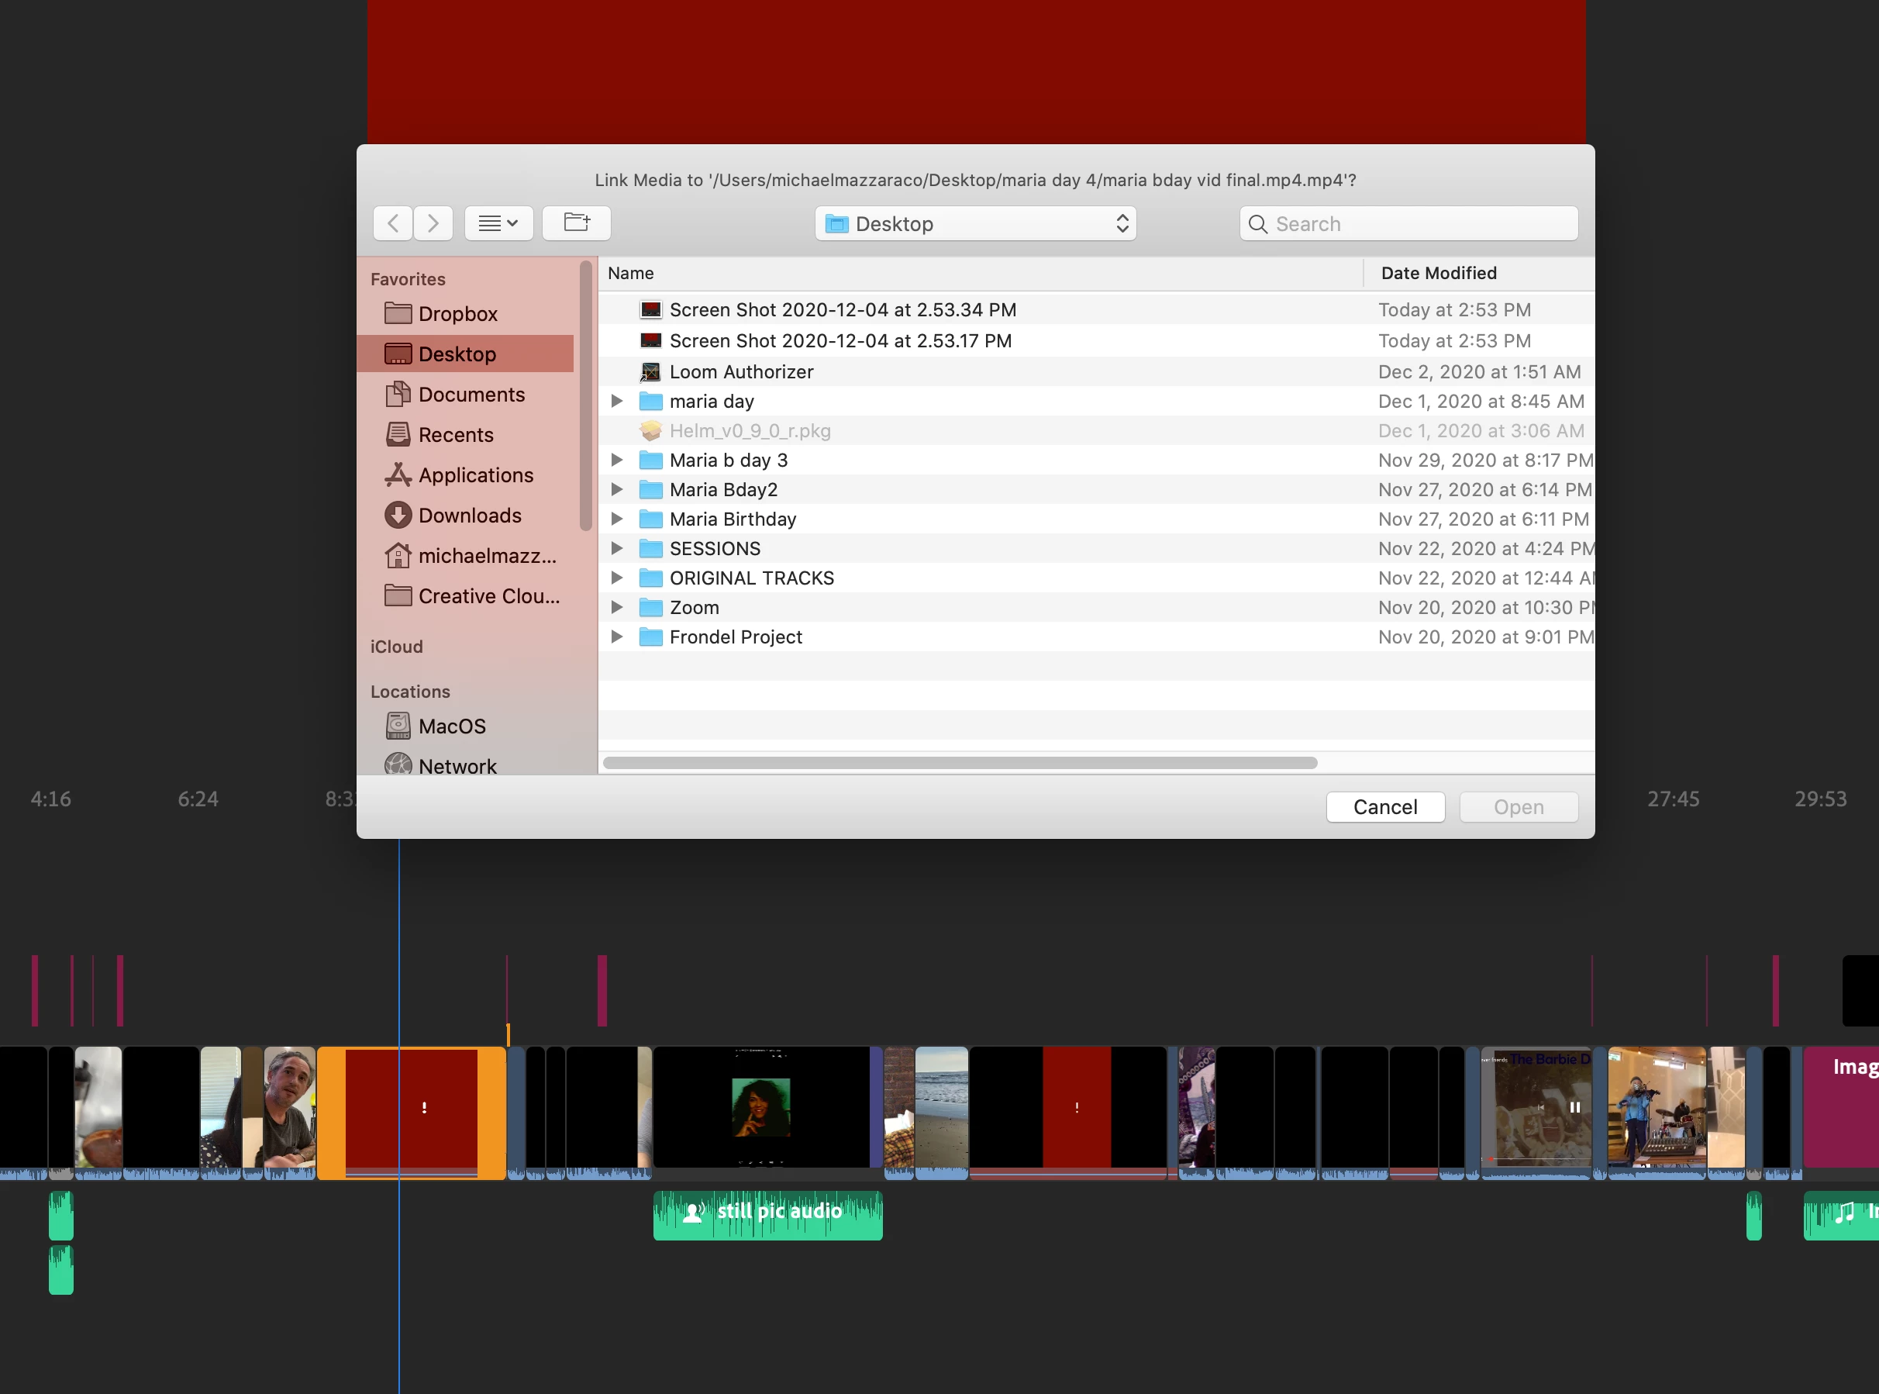Open Dropbox in Favorites sidebar
This screenshot has height=1394, width=1879.
(457, 314)
